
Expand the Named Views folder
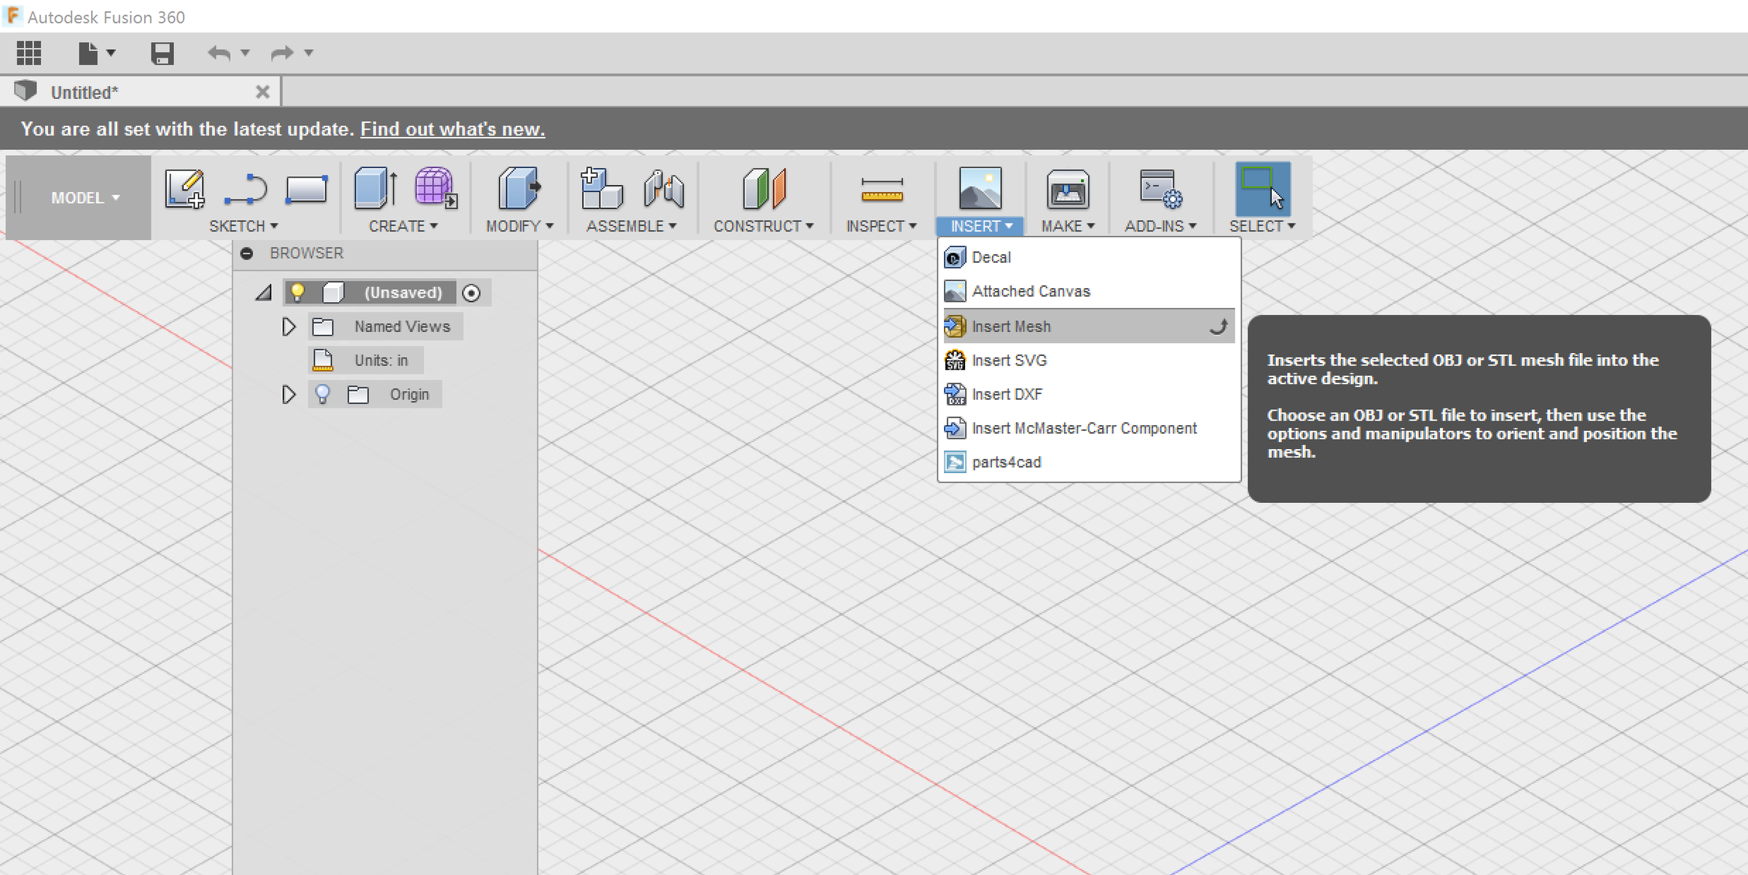288,326
